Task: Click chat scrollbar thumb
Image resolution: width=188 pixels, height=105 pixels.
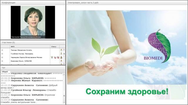Action: click(64, 96)
